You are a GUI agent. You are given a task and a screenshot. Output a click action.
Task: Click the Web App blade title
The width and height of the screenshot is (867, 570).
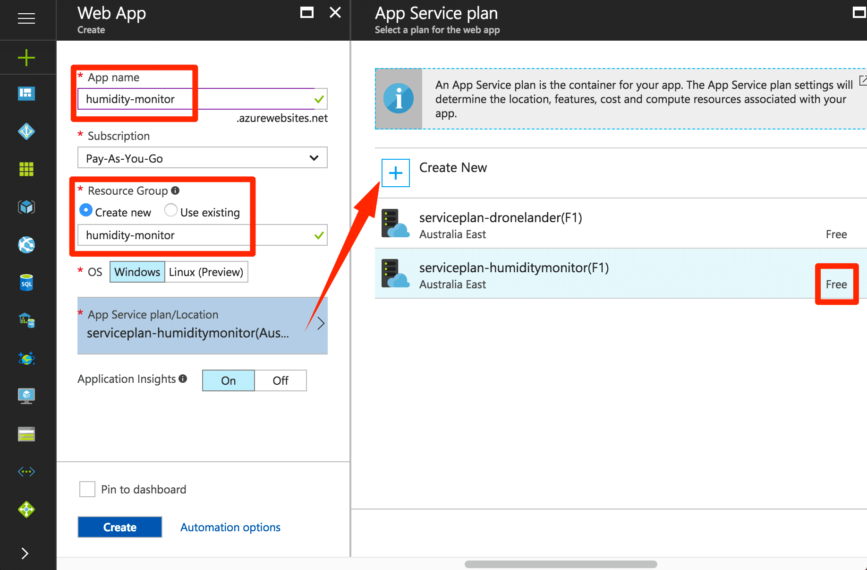coord(112,13)
